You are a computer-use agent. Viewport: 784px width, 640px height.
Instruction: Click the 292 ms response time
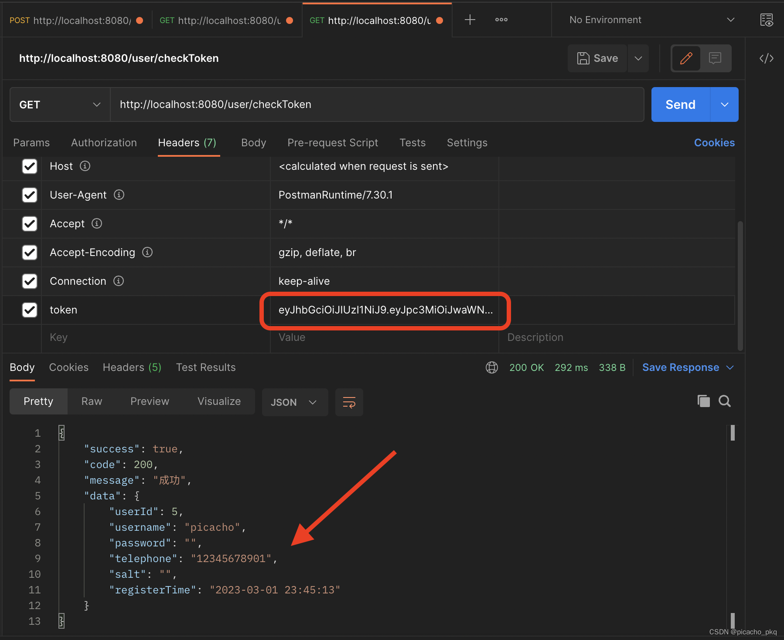tap(571, 367)
